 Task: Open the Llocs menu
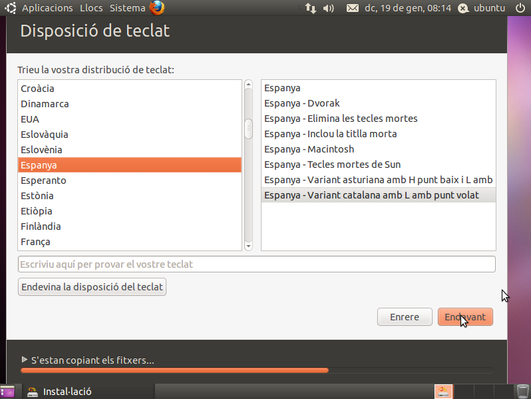(x=91, y=8)
